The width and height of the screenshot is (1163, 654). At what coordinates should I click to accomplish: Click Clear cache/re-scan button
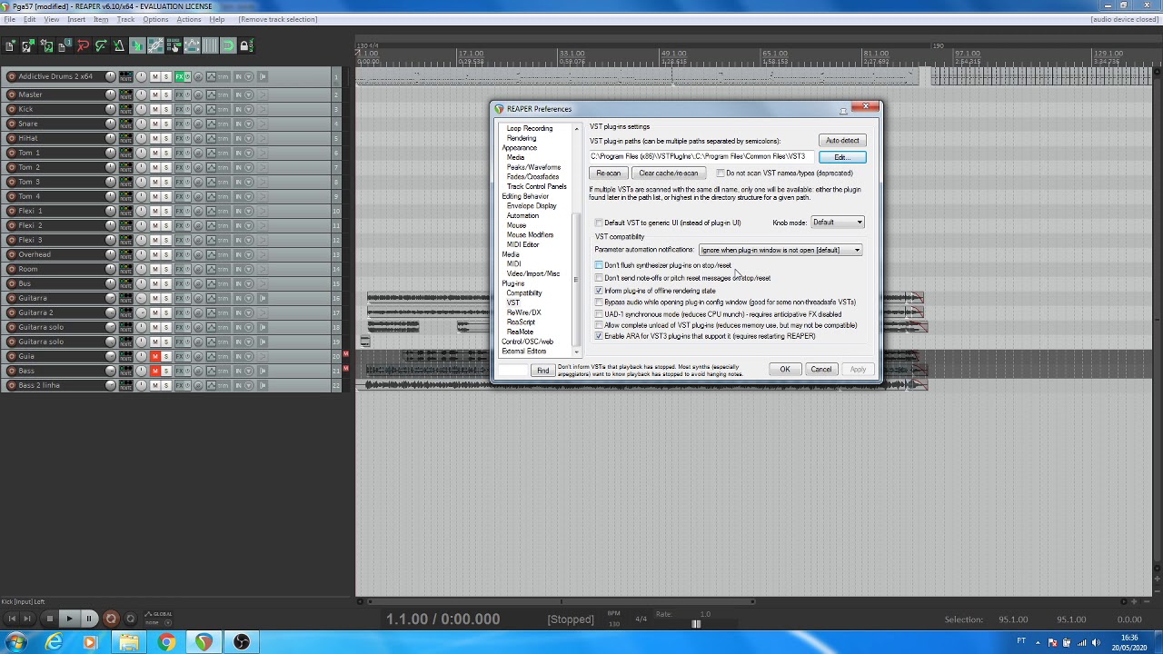click(669, 173)
